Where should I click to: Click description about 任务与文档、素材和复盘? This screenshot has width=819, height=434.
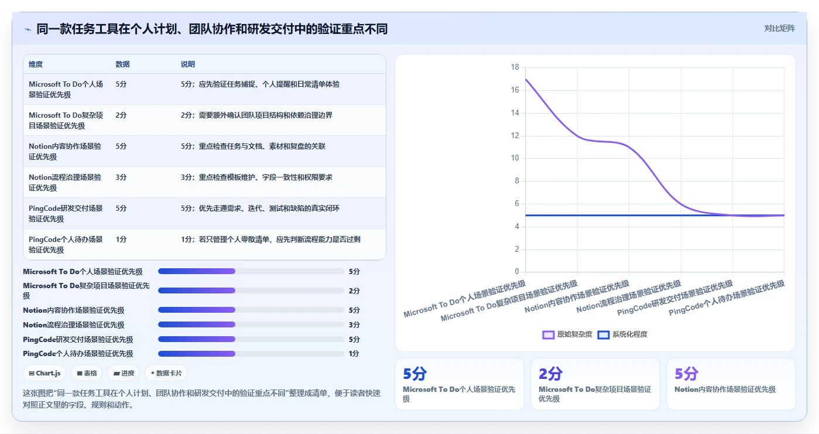click(253, 146)
